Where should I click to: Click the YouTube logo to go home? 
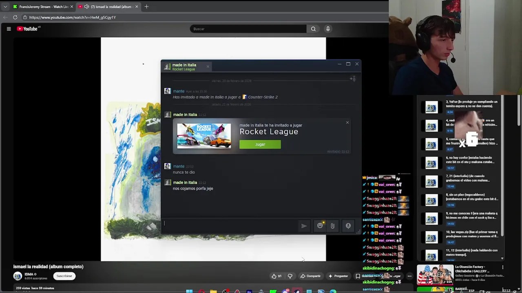pyautogui.click(x=27, y=29)
